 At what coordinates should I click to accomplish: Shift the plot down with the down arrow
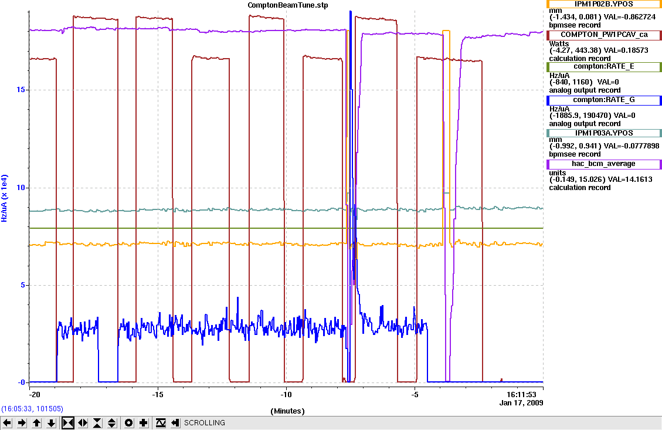52,423
